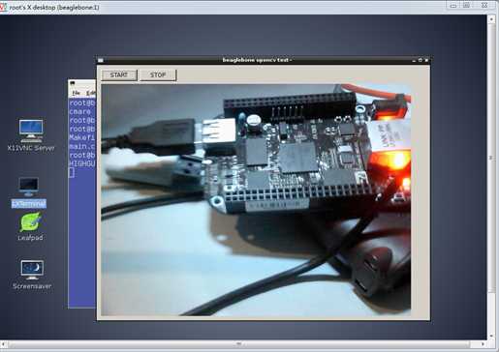Click the VNC viewer title bar icon
The image size is (499, 352).
pyautogui.click(x=3, y=7)
